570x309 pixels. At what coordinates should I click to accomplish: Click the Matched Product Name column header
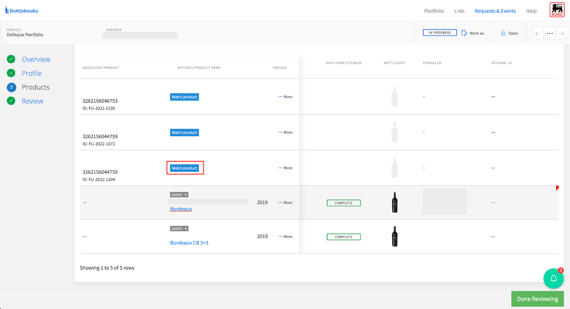199,67
